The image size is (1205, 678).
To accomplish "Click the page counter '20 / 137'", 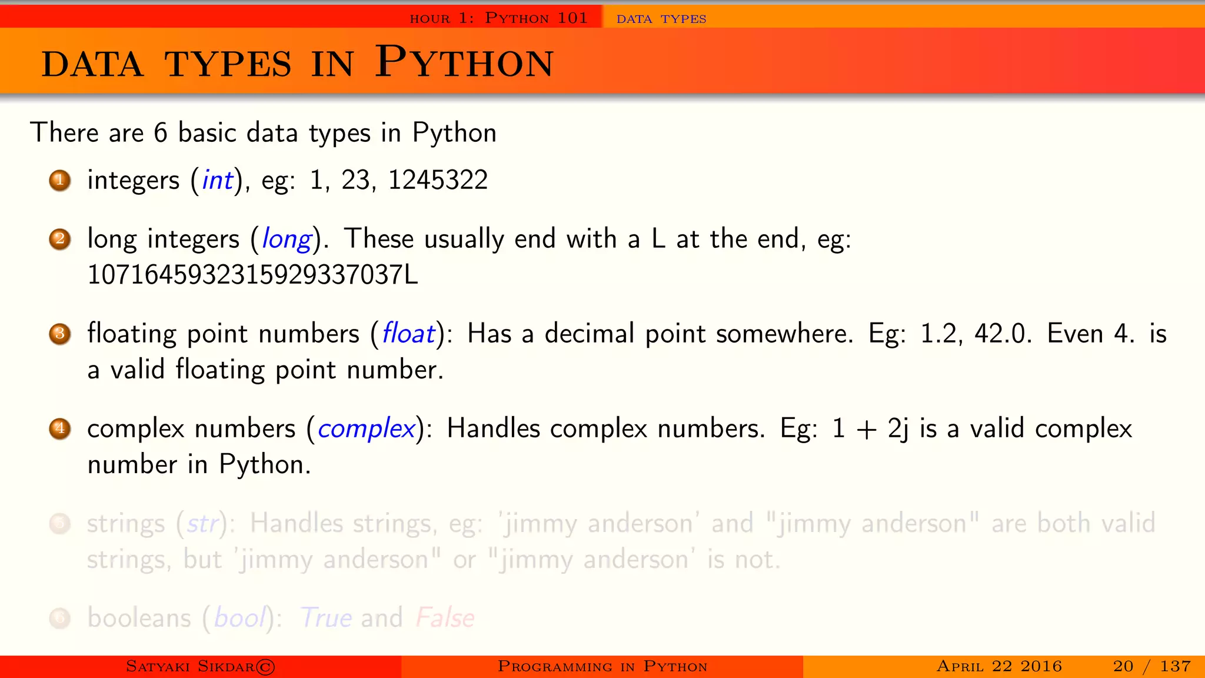I will [1151, 666].
